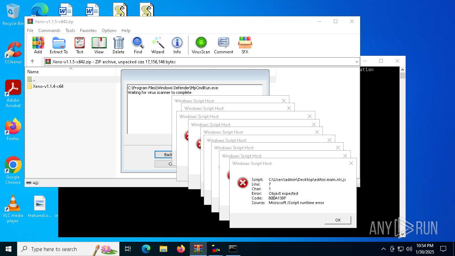Launch the Wizard wand icon

pyautogui.click(x=158, y=45)
